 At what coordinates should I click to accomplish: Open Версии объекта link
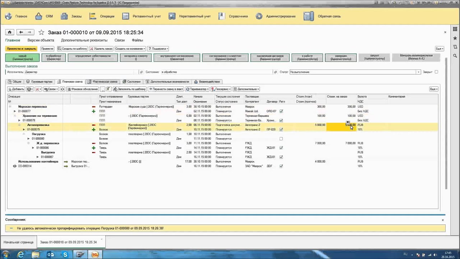[x=41, y=40]
